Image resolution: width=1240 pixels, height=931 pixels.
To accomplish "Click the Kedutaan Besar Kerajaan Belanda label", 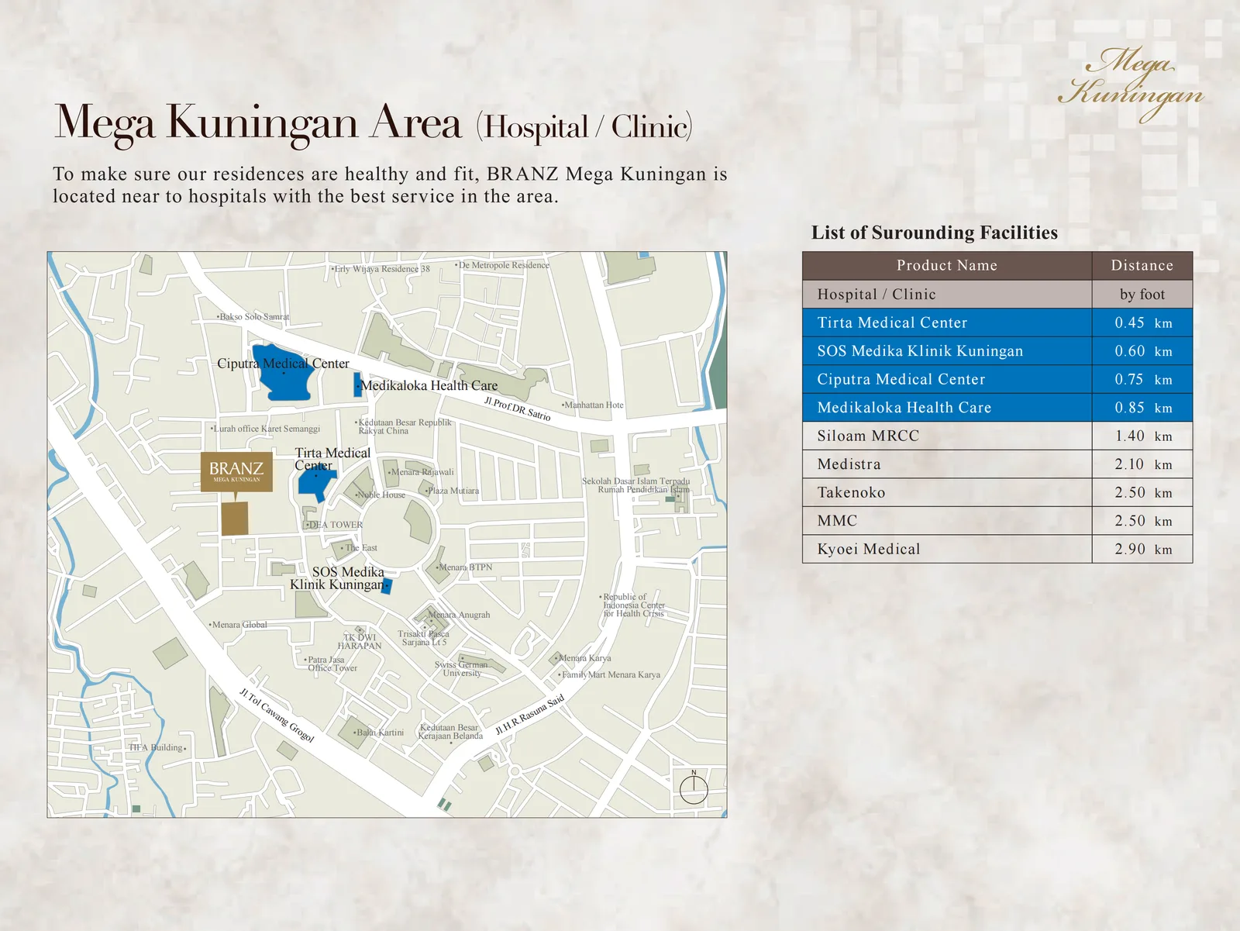I will [450, 733].
